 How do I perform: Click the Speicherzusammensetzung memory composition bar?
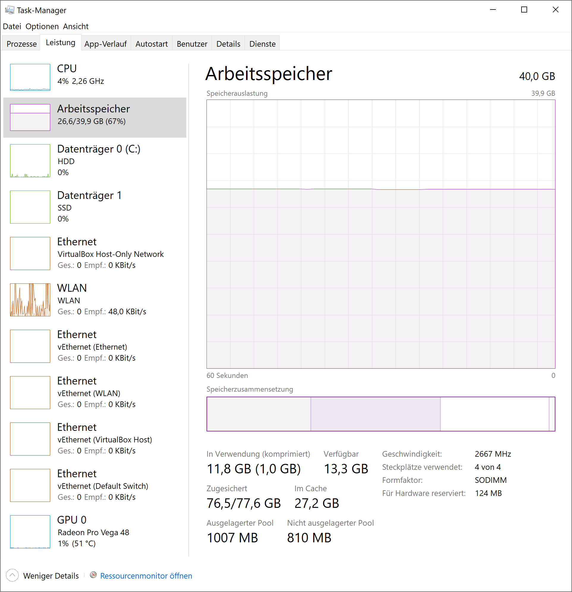[x=380, y=414]
